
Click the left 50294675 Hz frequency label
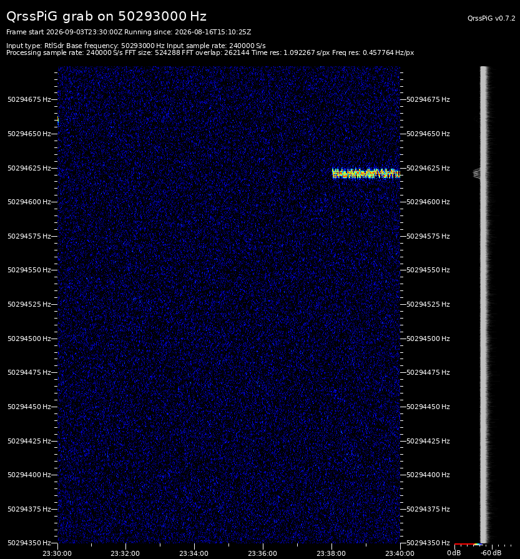point(29,99)
